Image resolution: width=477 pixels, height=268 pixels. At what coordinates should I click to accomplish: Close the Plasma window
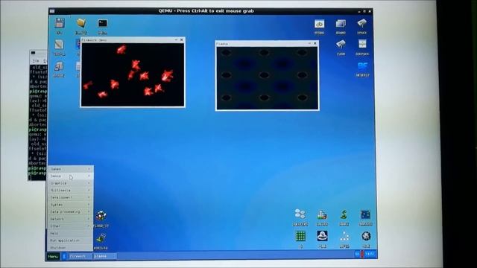tap(315, 43)
